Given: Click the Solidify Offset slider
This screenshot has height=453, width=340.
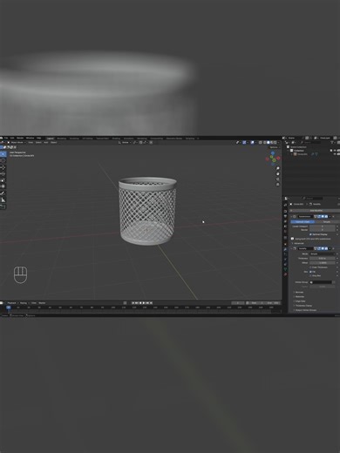Looking at the screenshot, I should coord(322,263).
